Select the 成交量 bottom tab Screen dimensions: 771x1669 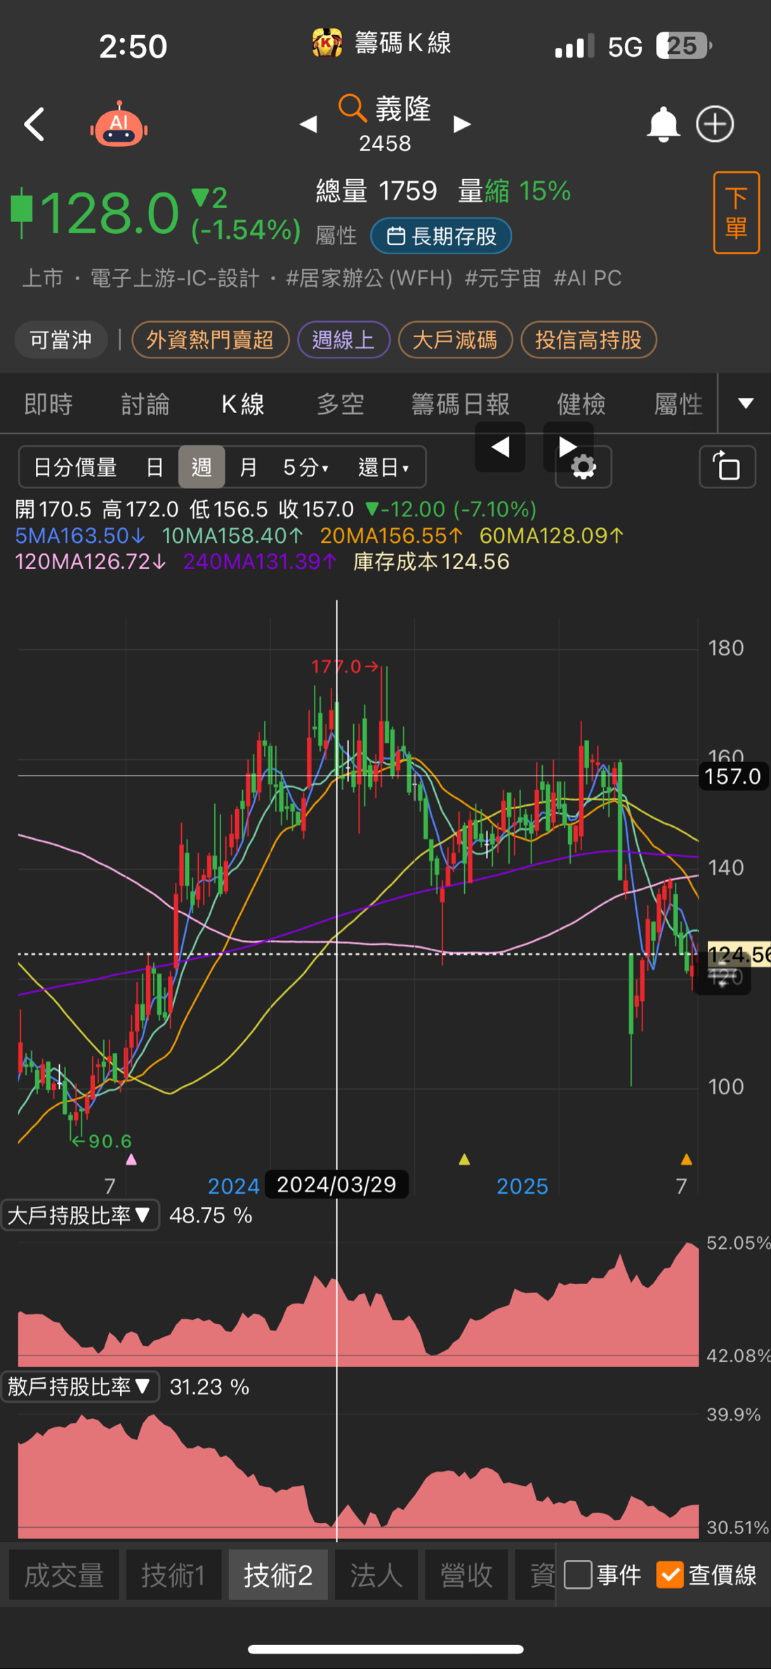click(64, 1575)
